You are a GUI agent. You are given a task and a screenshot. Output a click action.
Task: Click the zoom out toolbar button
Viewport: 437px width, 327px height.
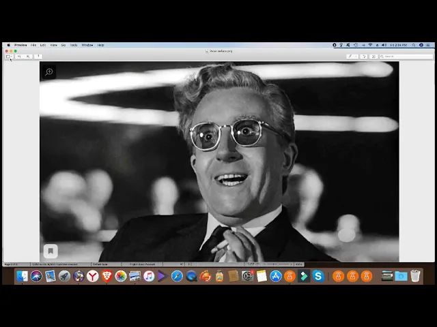point(19,57)
